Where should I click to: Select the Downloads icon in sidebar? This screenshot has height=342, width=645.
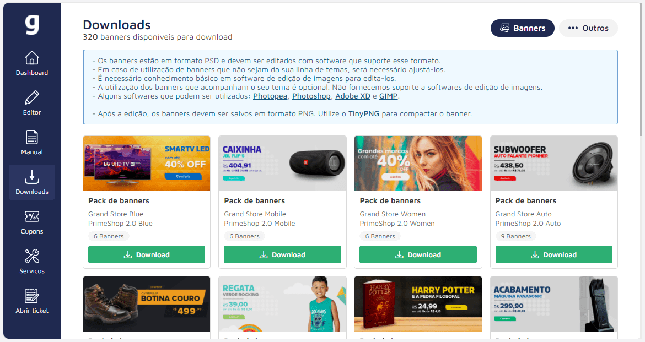pyautogui.click(x=31, y=177)
